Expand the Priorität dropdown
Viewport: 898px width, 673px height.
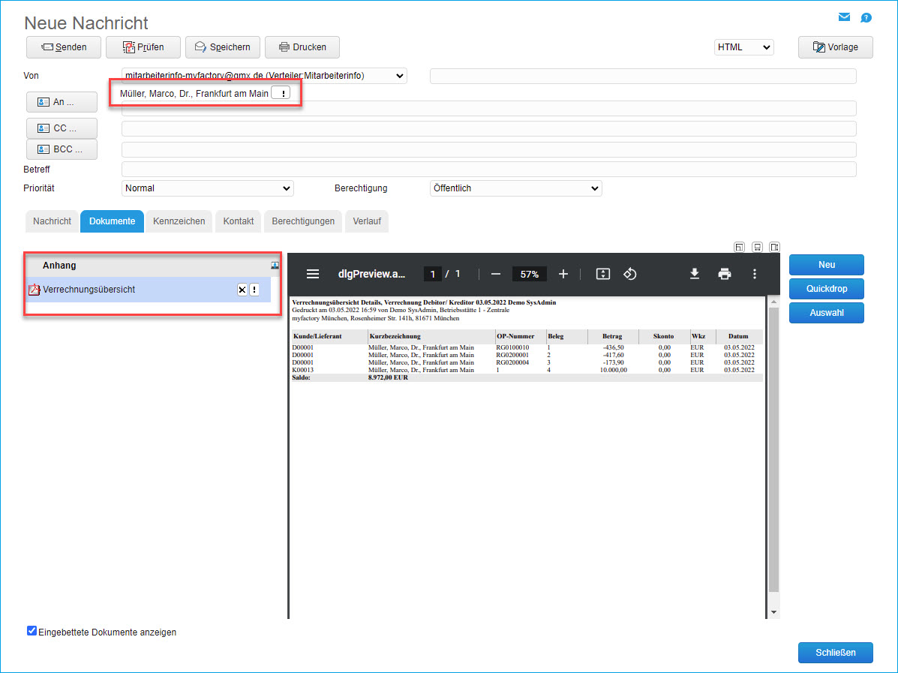point(207,188)
